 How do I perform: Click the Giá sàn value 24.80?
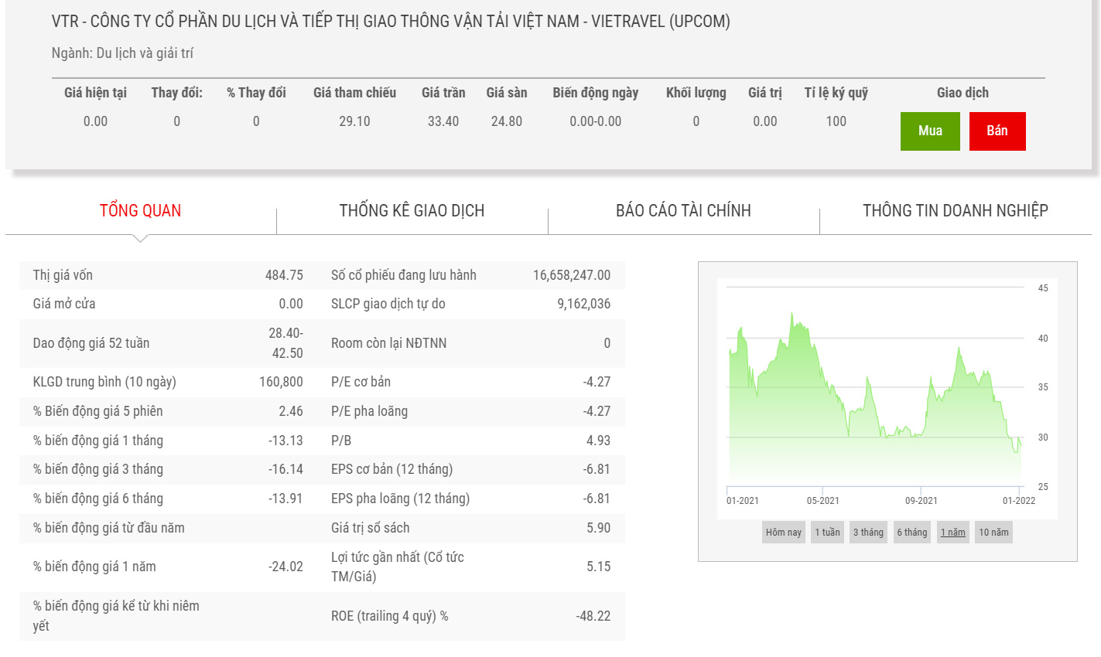507,121
